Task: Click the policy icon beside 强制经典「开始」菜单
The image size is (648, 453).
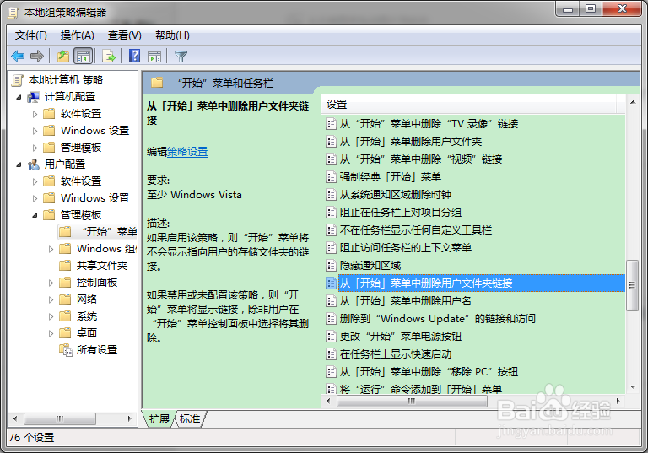Action: (331, 177)
